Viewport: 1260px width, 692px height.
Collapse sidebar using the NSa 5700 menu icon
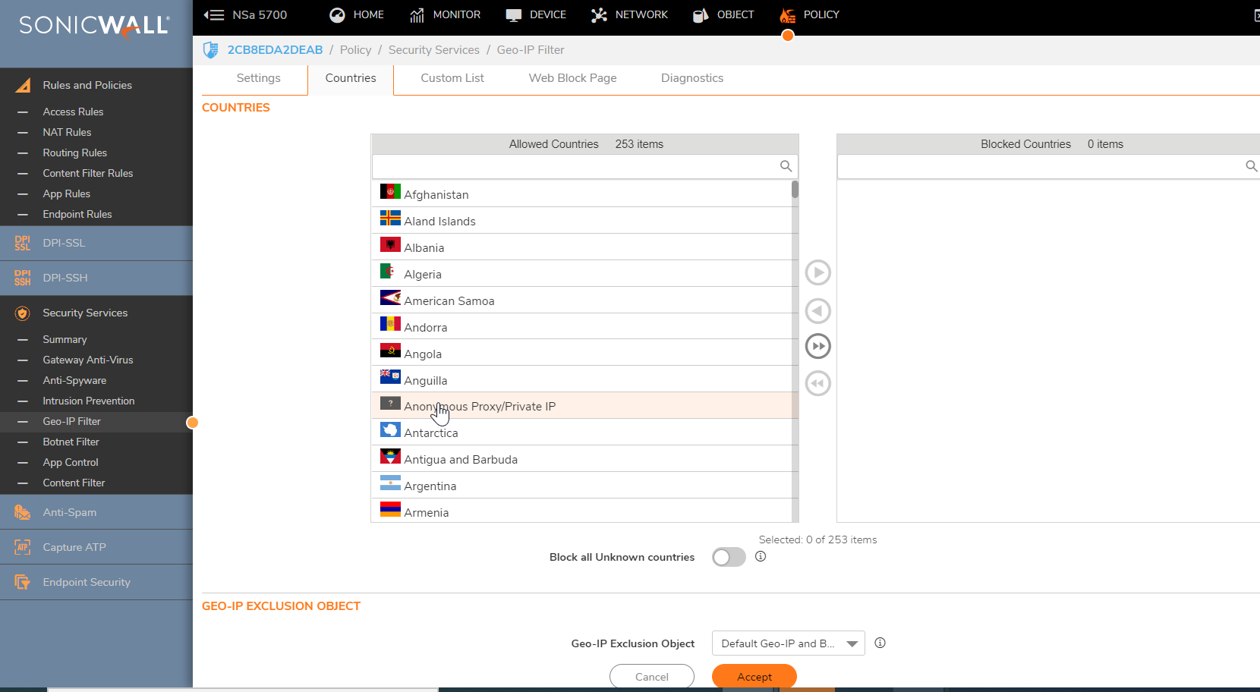click(214, 15)
